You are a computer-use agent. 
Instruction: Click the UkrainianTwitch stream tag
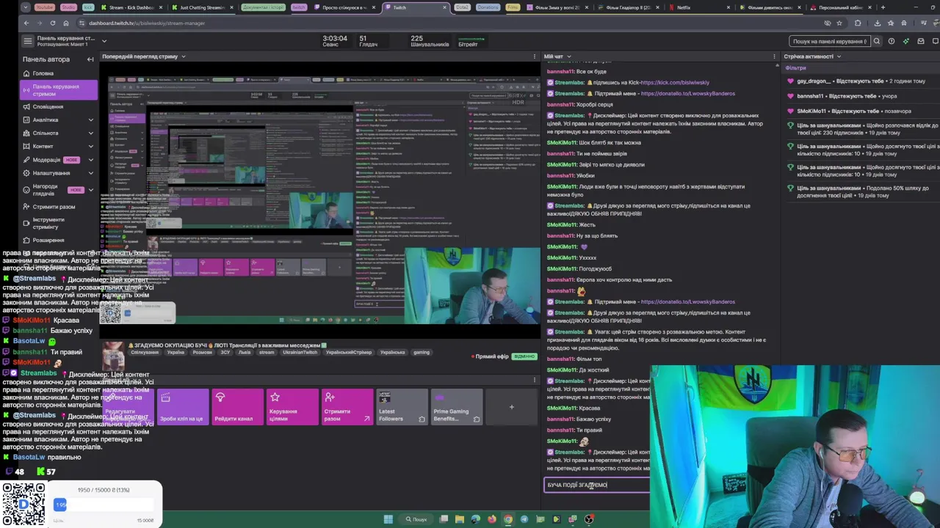[x=300, y=352]
